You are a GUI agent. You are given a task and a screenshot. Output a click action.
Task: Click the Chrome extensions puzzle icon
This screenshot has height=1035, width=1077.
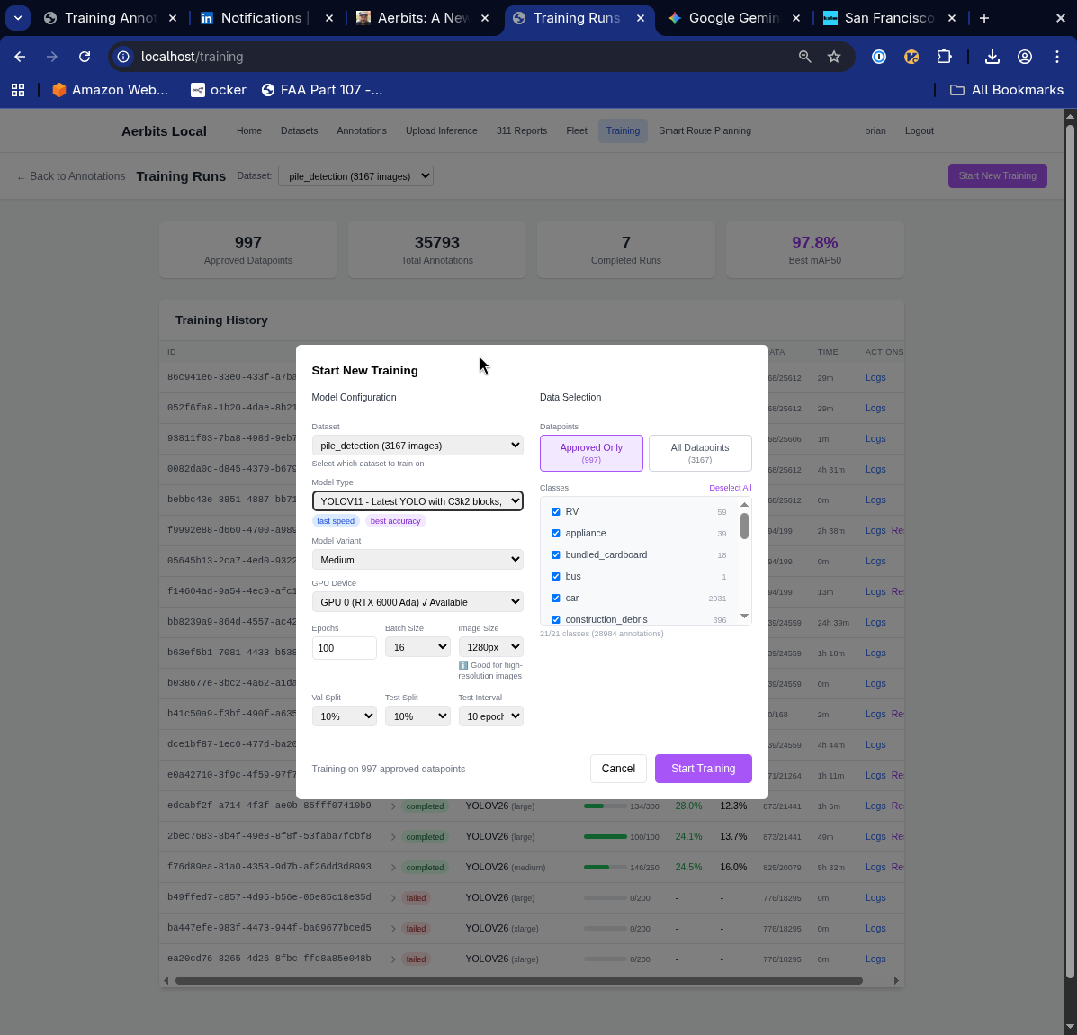tap(945, 56)
